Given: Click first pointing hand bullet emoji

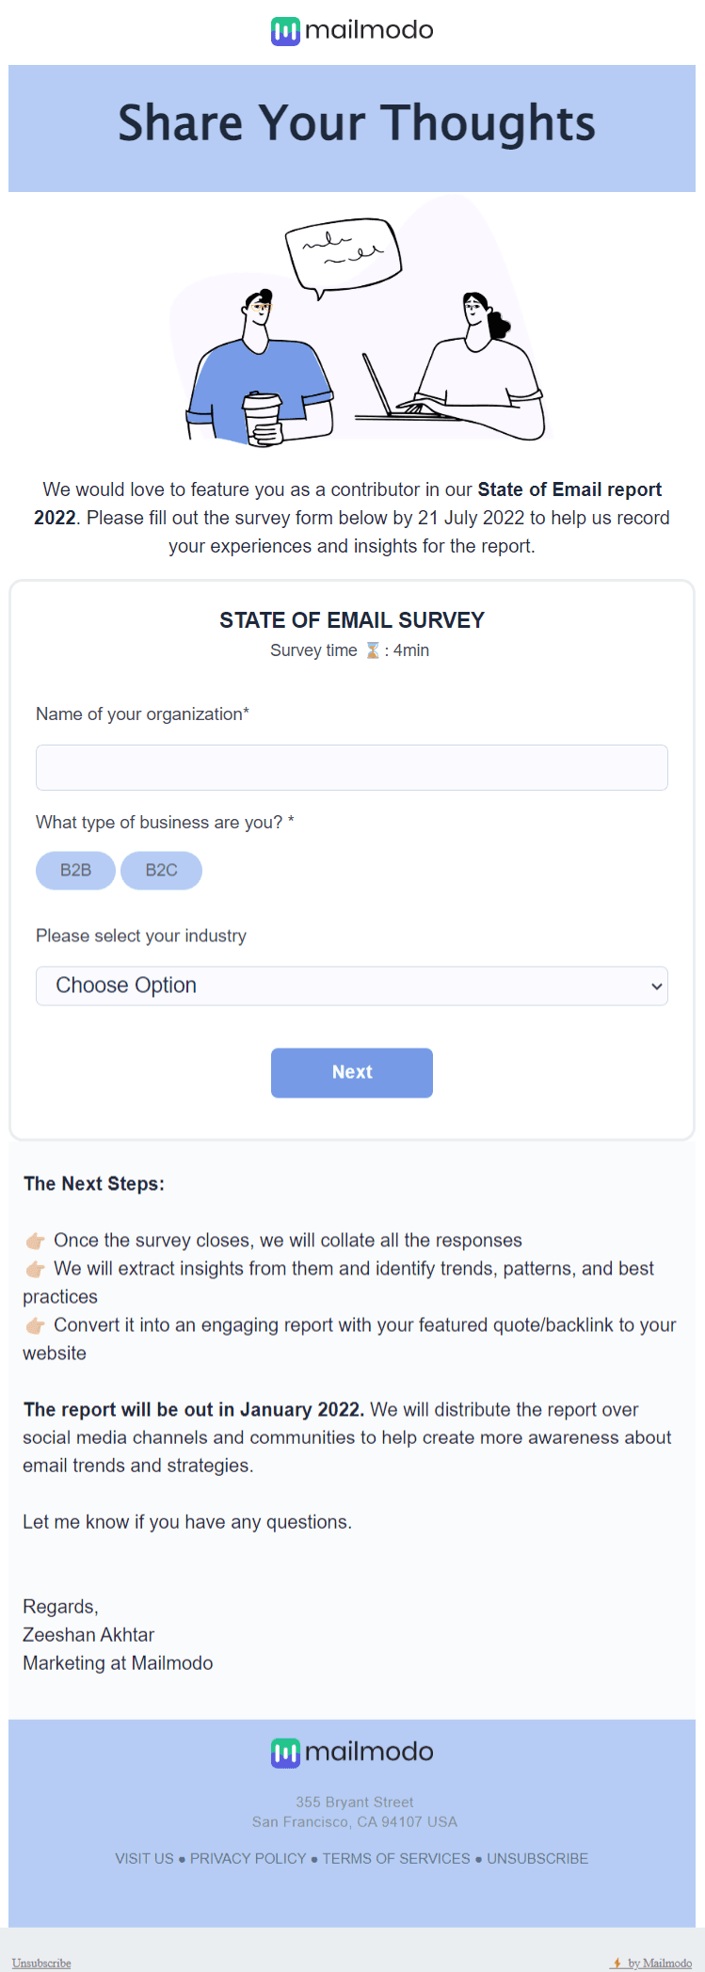Looking at the screenshot, I should coord(36,1241).
